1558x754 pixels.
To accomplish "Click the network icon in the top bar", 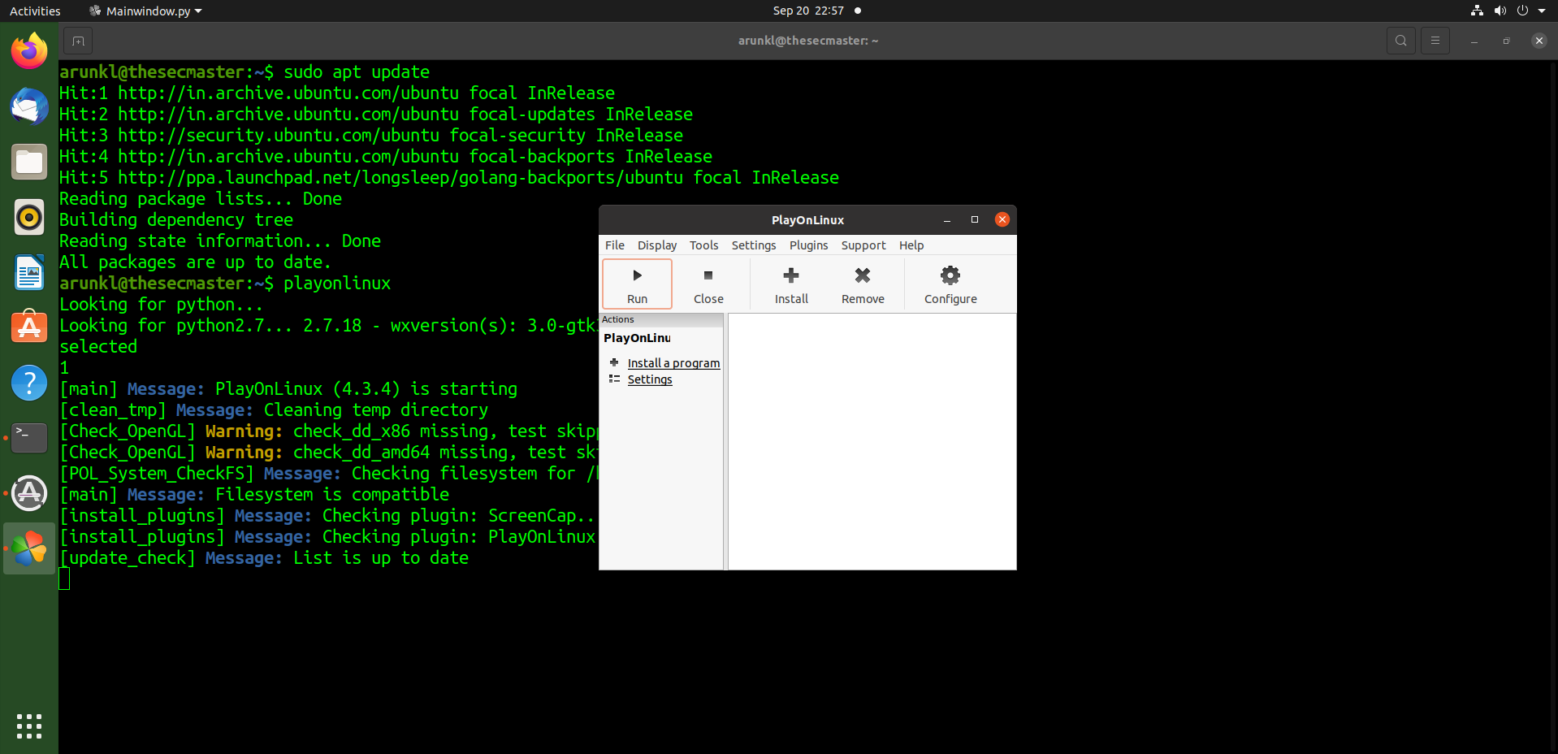I will [1477, 11].
